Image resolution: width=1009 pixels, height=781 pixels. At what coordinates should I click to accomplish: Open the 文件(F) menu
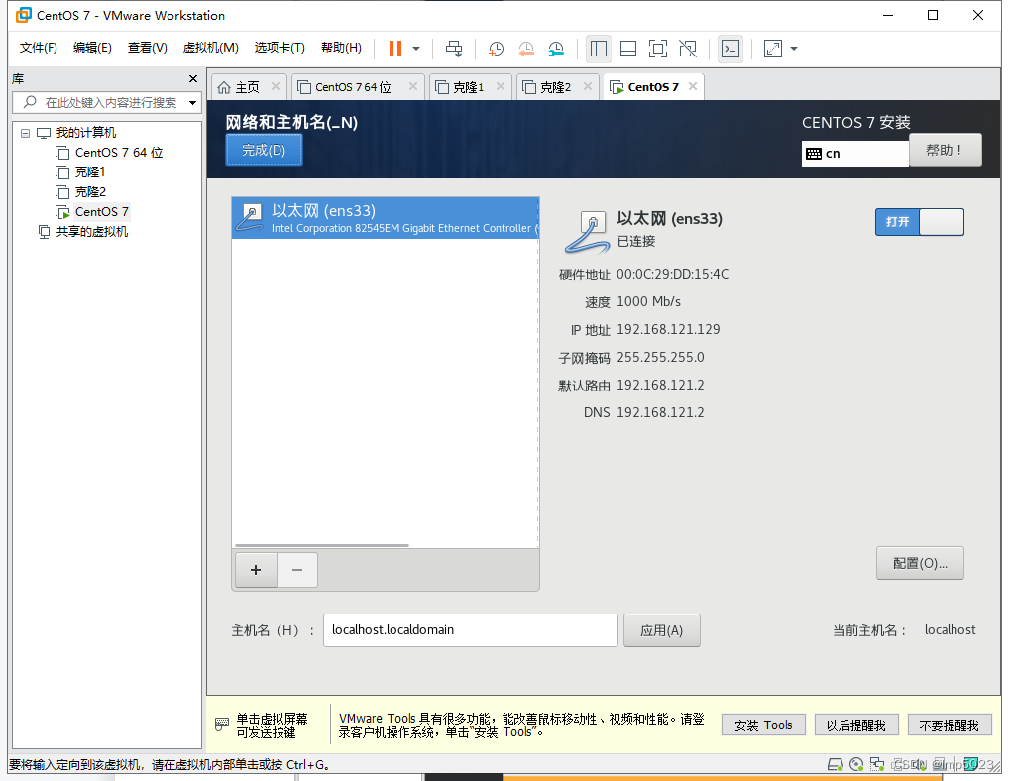38,47
